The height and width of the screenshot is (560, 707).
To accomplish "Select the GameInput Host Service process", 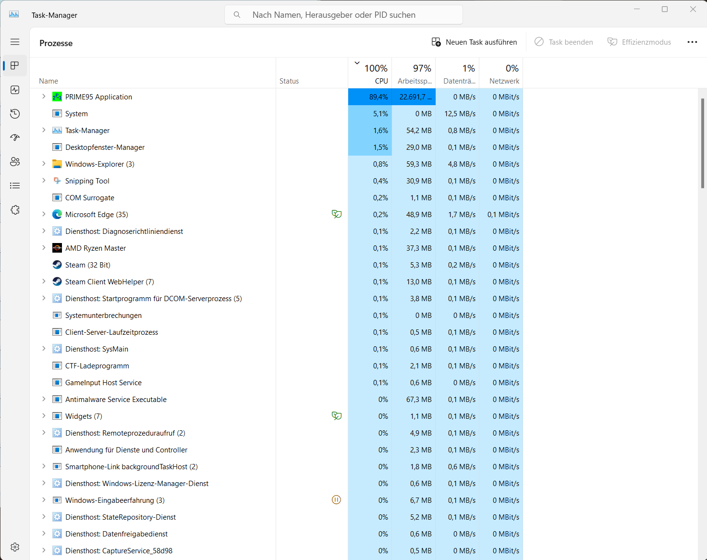I will [x=276, y=382].
